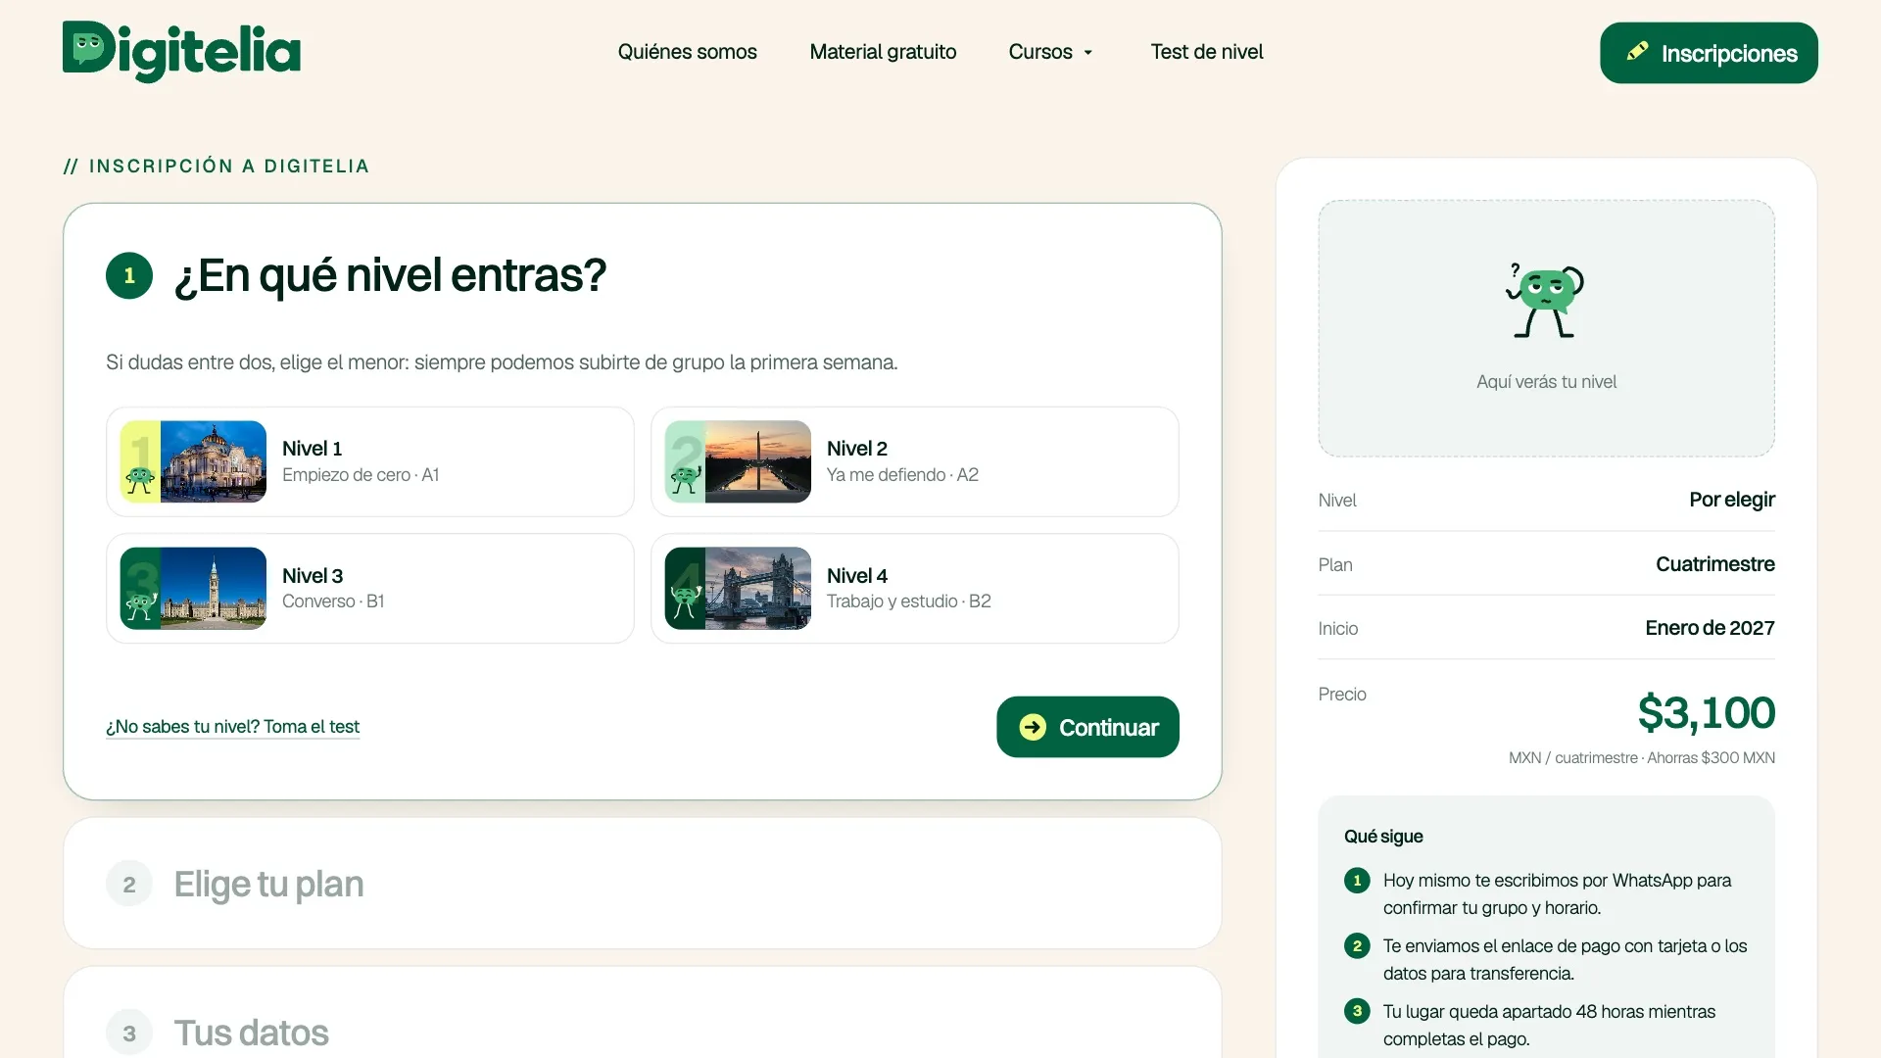Viewport: 1881px width, 1058px height.
Task: Click the 'Tu lugar queda apartado 48 horas' step text
Action: [1549, 1025]
